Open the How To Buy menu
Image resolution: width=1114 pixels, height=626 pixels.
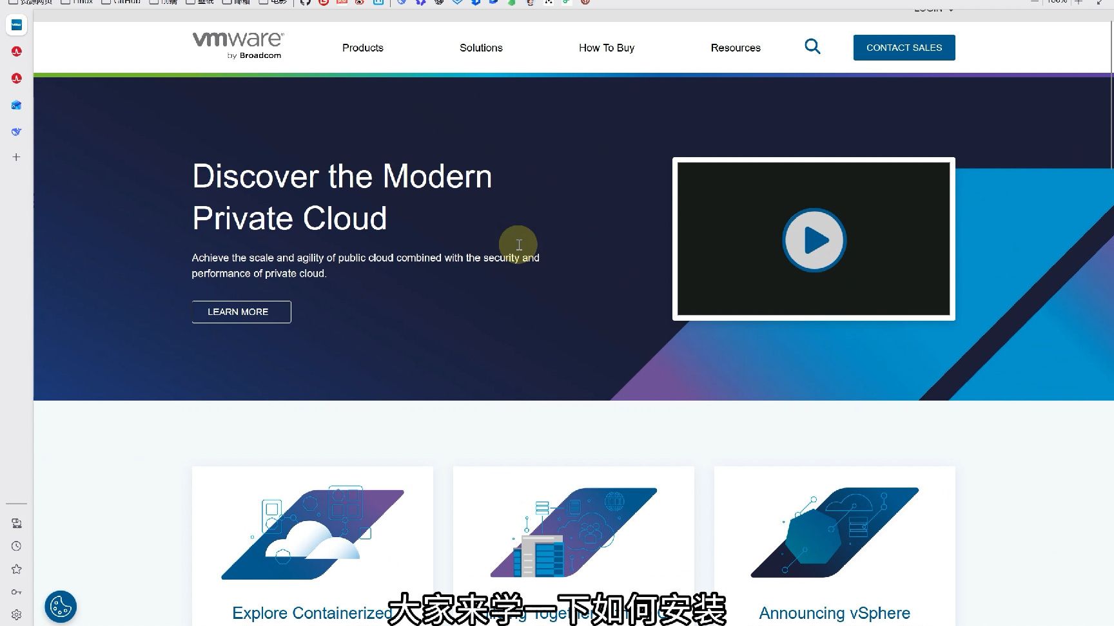(x=607, y=48)
